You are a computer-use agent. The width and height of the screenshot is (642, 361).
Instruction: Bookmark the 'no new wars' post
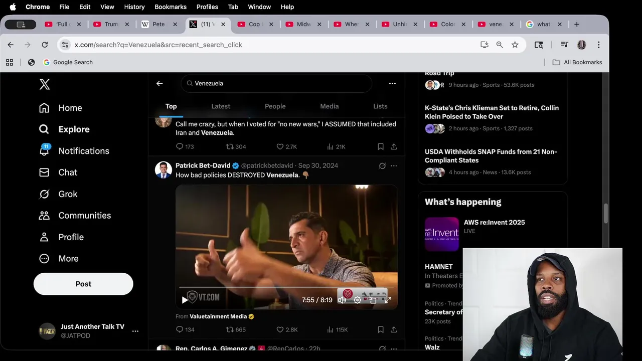[x=381, y=147]
